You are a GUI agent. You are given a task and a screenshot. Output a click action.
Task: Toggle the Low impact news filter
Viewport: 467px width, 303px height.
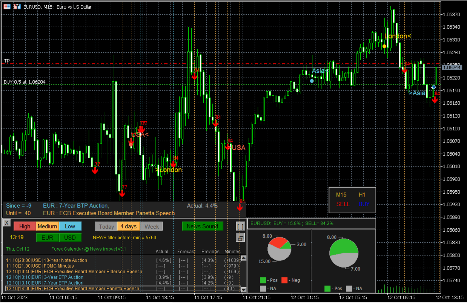[70, 226]
